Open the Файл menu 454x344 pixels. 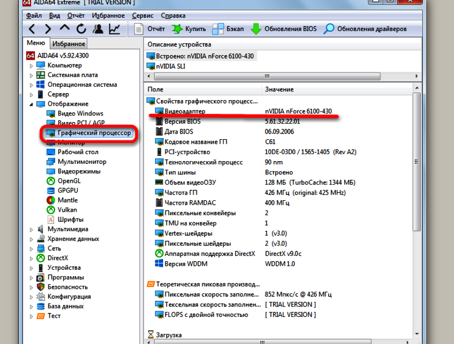coord(34,16)
